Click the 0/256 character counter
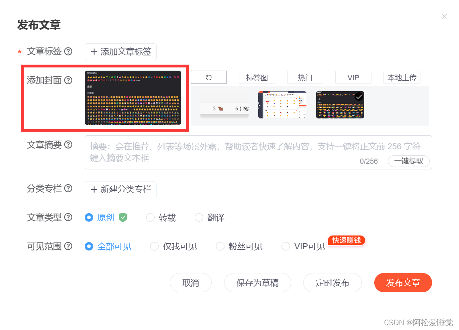Screen dimensions: 459x330 (369, 161)
